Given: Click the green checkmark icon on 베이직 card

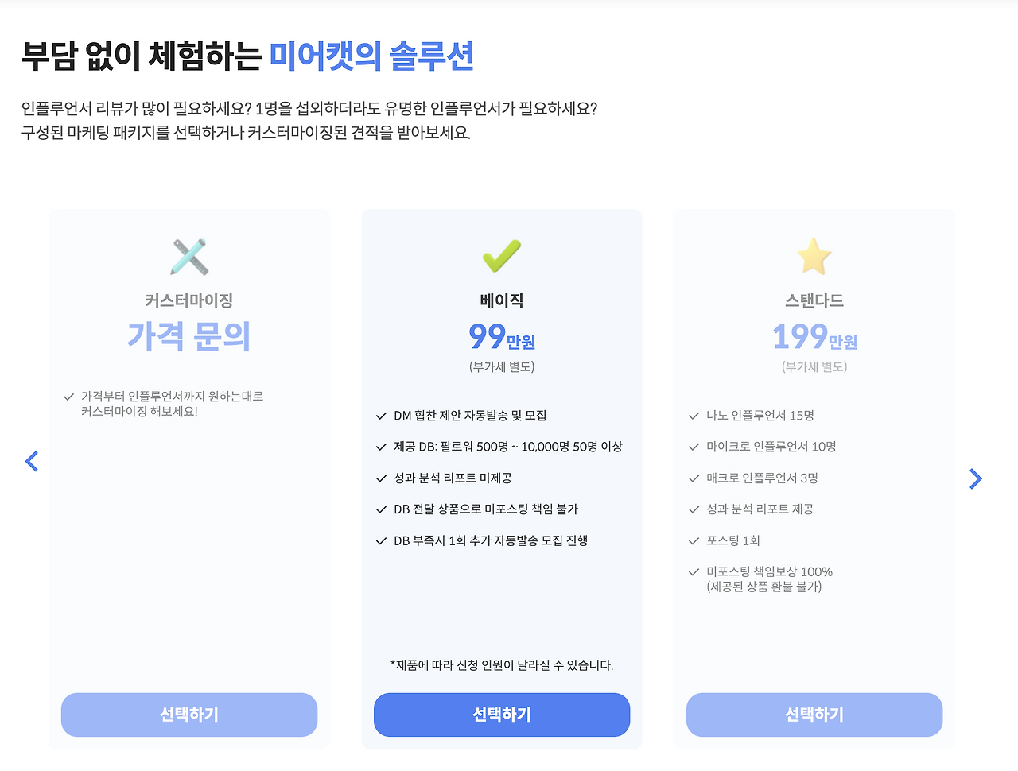Looking at the screenshot, I should point(501,256).
